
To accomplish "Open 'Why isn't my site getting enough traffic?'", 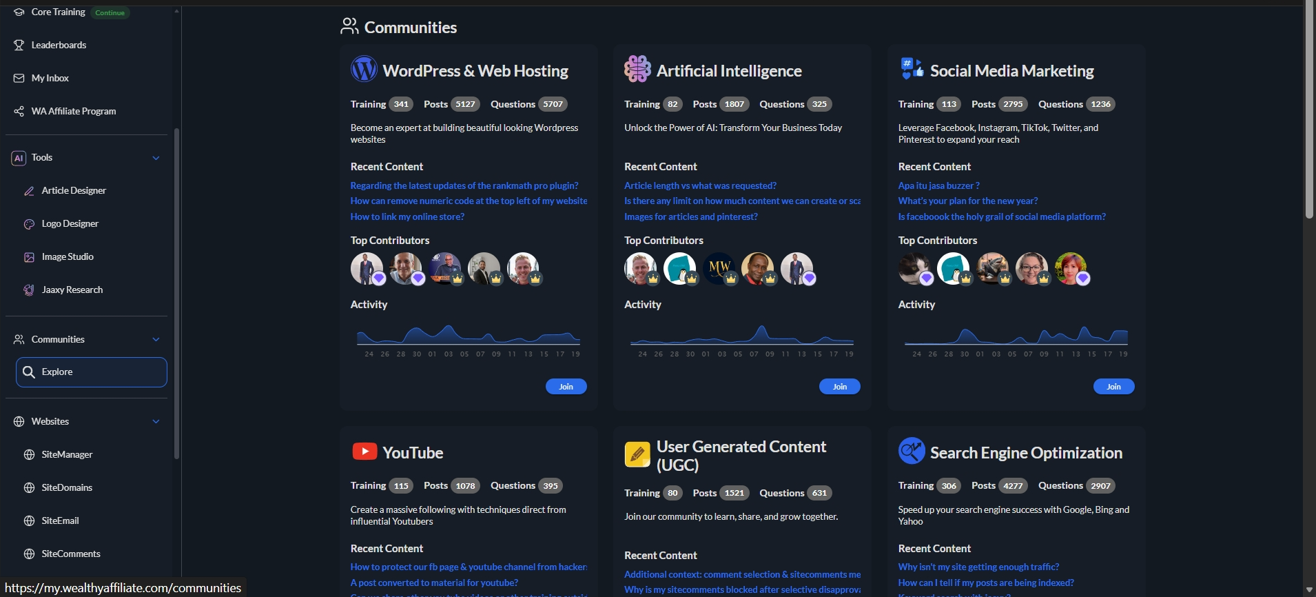I will [978, 567].
